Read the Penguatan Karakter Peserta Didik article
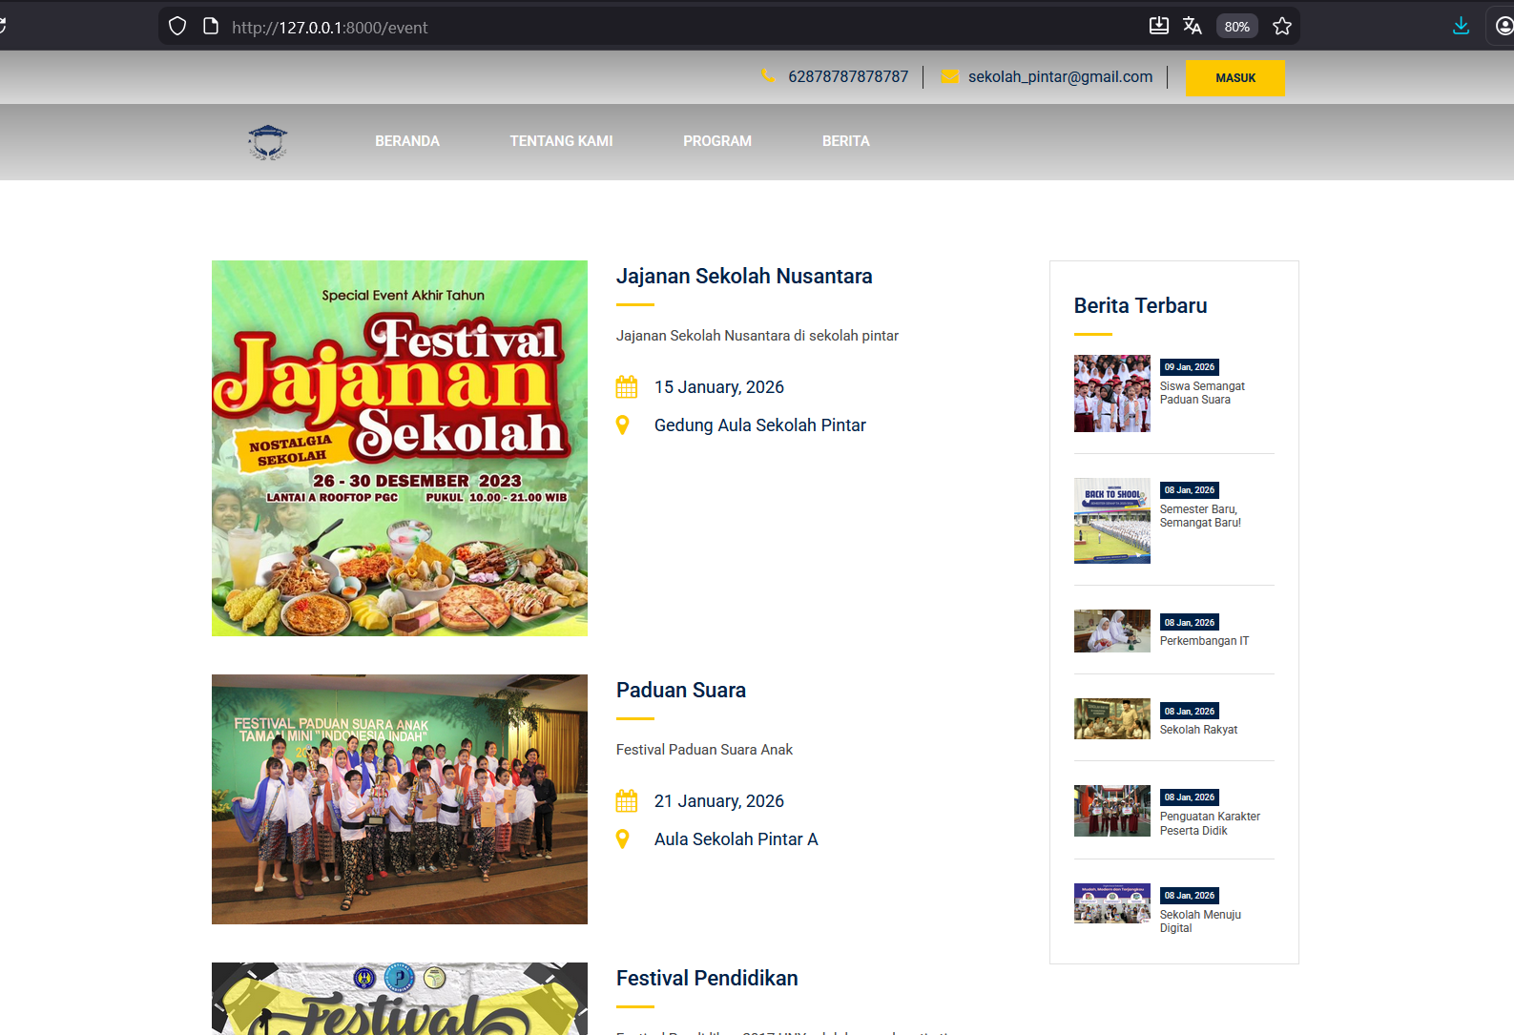1514x1035 pixels. tap(1210, 823)
